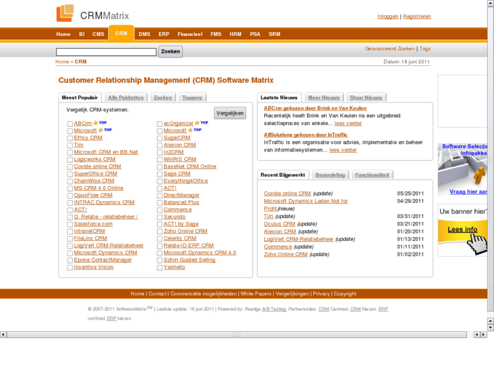Click the horizontal scrollbar left arrow
This screenshot has width=494, height=370.
pos(3,335)
